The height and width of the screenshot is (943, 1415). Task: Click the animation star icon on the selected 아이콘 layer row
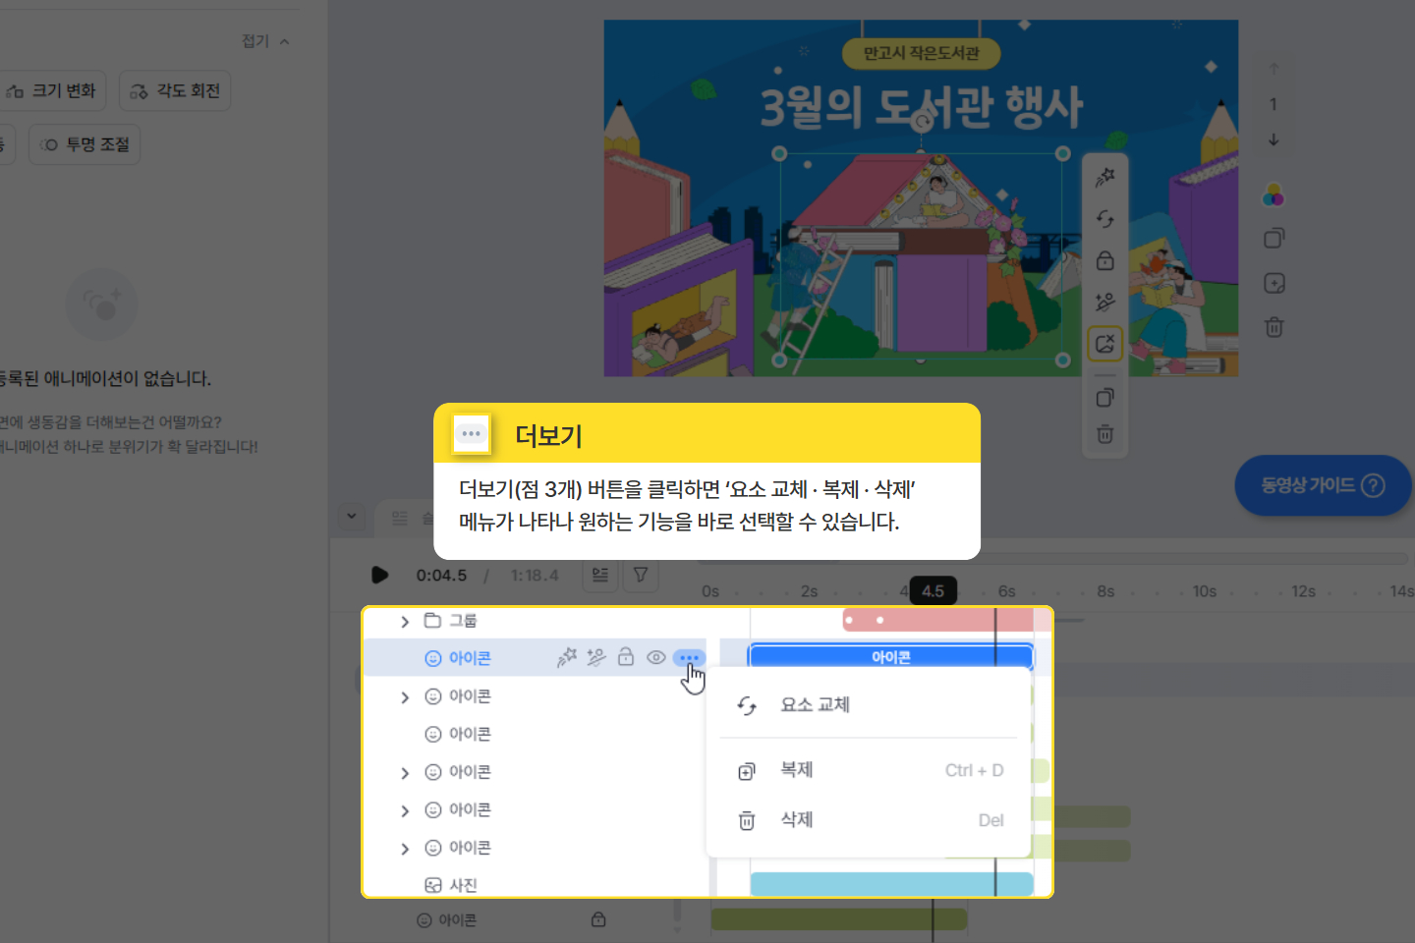pyautogui.click(x=567, y=657)
